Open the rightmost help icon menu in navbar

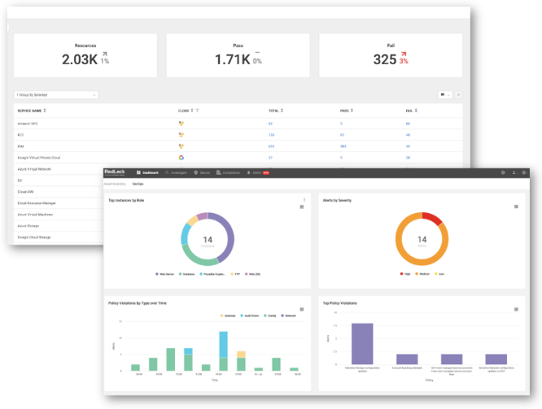coord(524,172)
